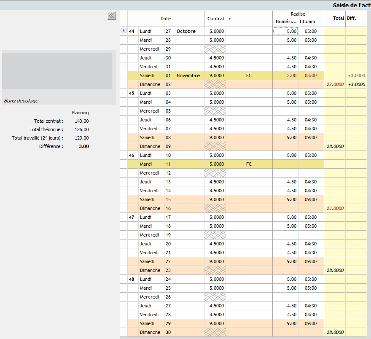Screen dimensions: 371x339
Task: Click Jeudi 20 day name
Action: [x=145, y=244]
